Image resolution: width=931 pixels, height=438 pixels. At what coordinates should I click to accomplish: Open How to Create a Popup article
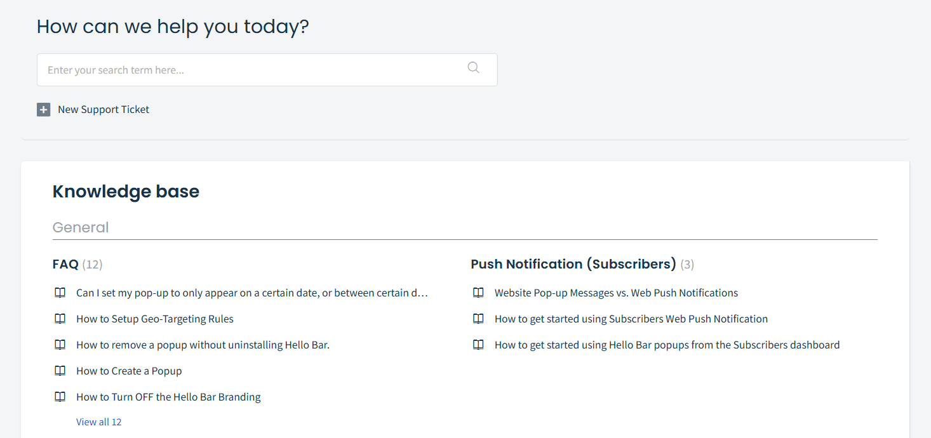(129, 371)
